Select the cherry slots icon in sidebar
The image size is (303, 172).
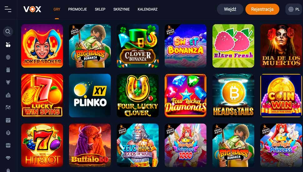click(x=8, y=45)
